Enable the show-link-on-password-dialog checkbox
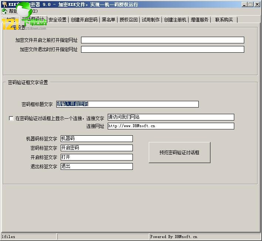 pos(11,119)
